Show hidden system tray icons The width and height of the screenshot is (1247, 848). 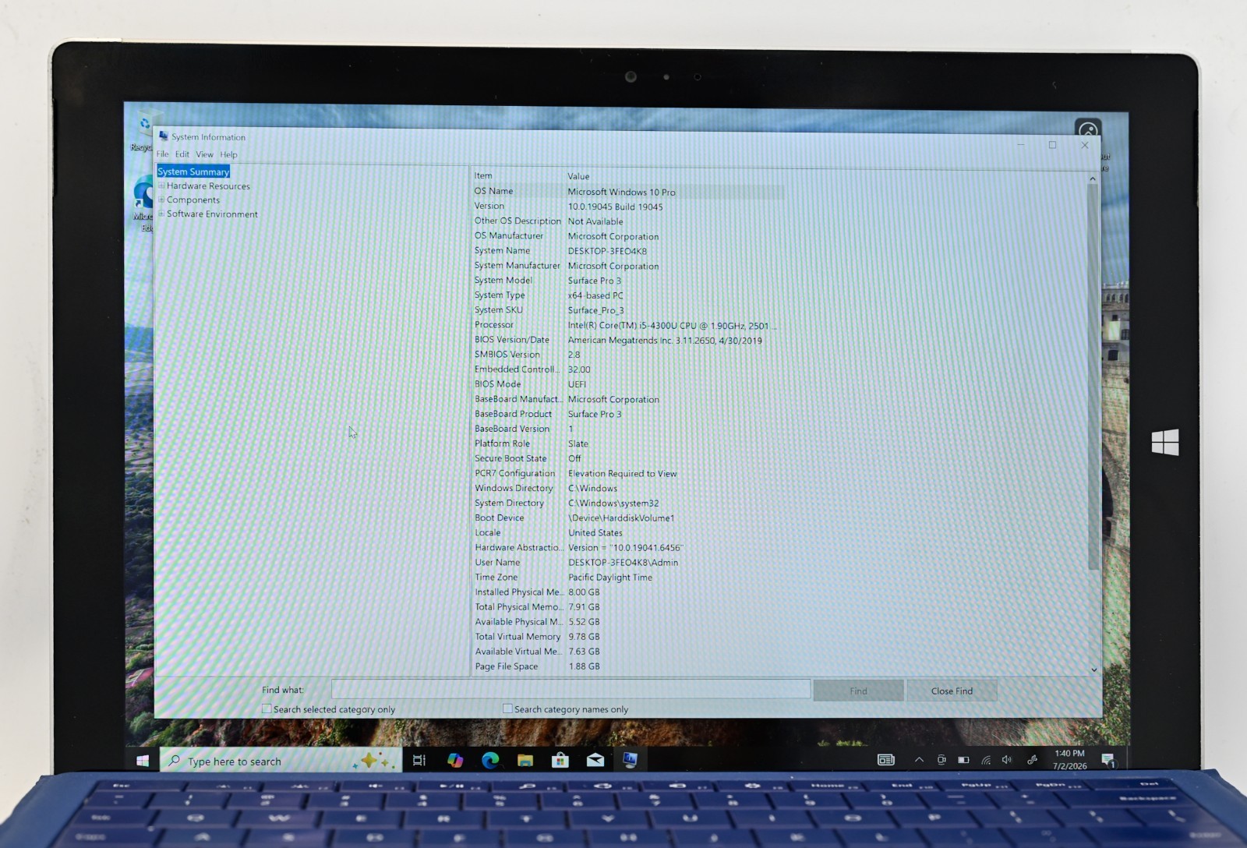[920, 760]
